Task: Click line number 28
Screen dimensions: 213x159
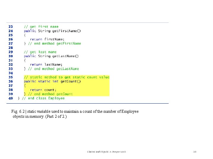Action: point(11,48)
